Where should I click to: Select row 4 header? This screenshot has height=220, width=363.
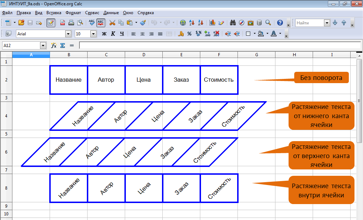click(6, 116)
